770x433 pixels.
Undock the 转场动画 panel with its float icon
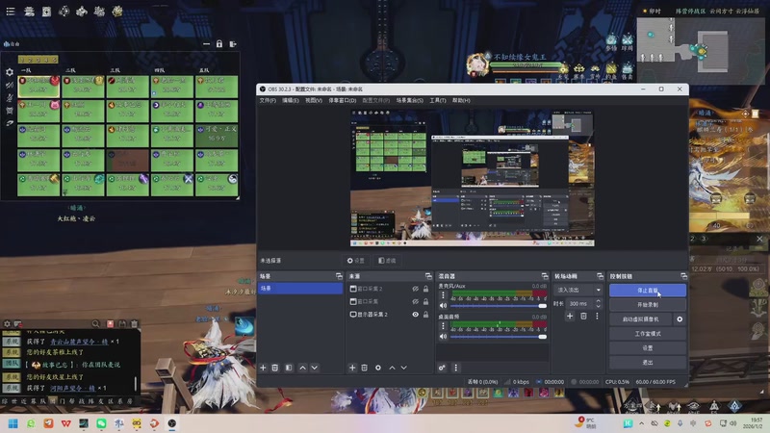[600, 276]
